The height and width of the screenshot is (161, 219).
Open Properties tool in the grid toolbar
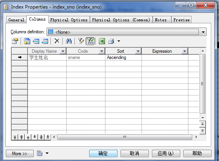click(15, 41)
